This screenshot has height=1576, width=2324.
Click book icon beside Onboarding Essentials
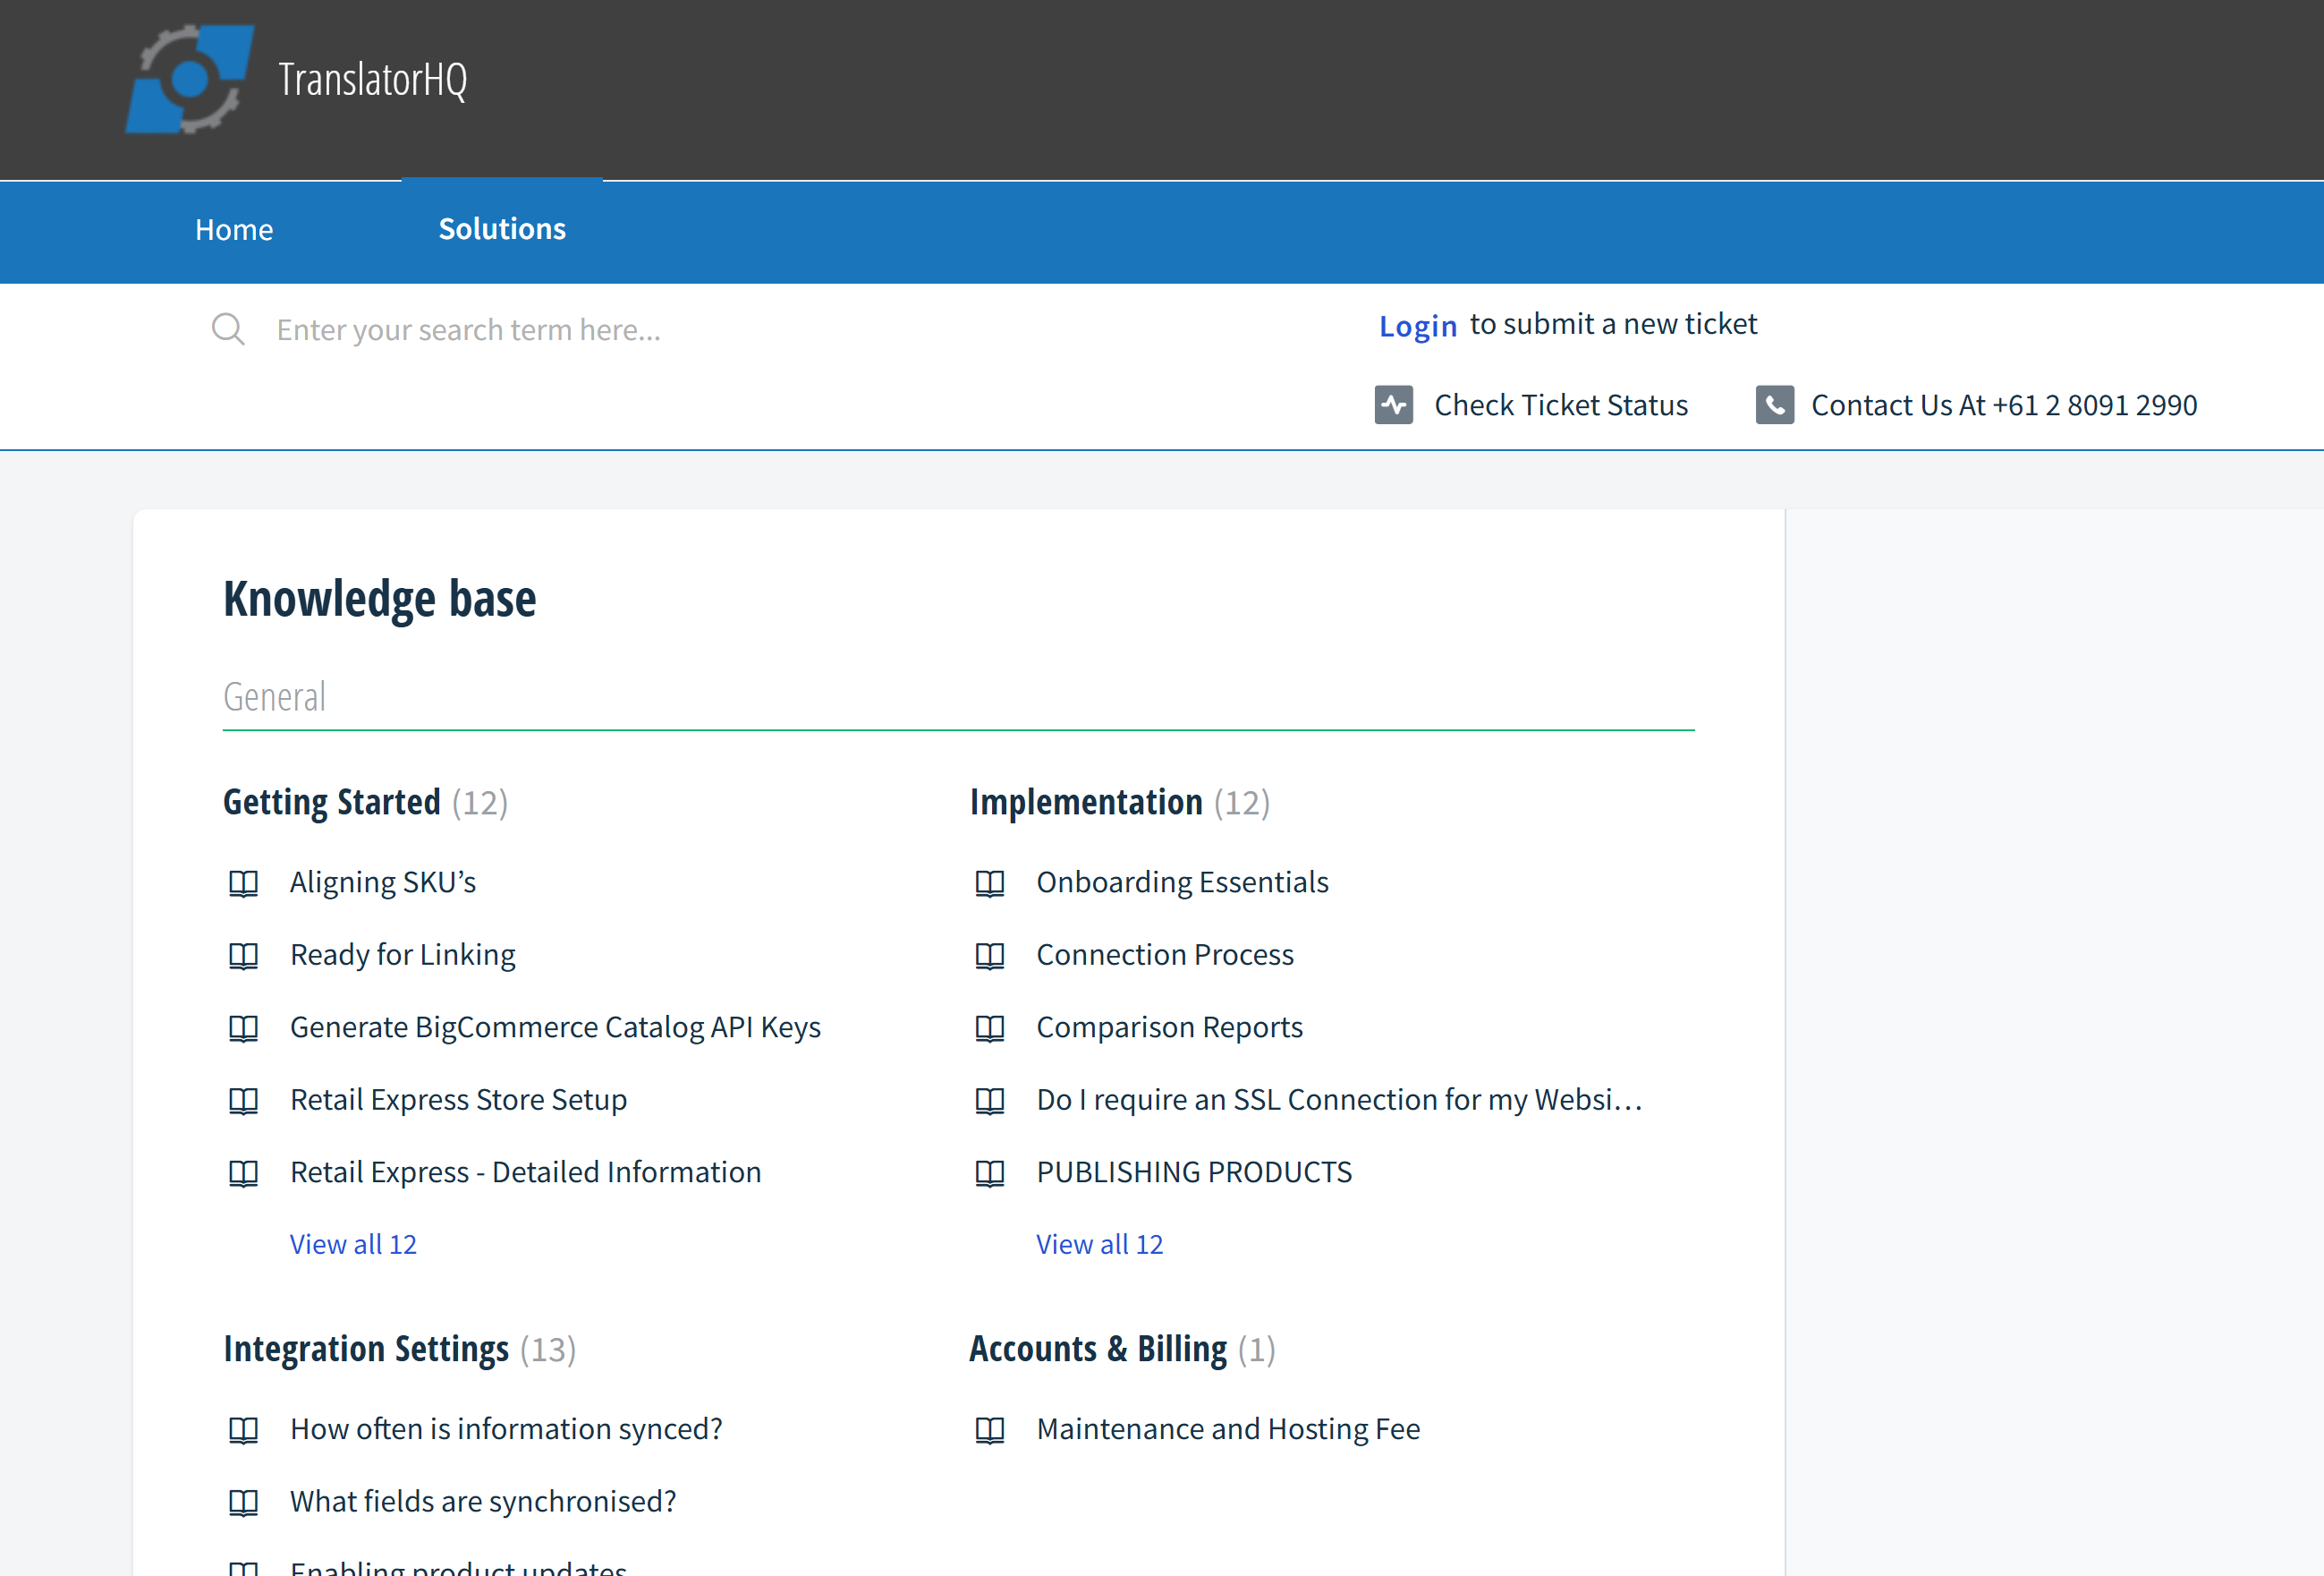coord(989,883)
